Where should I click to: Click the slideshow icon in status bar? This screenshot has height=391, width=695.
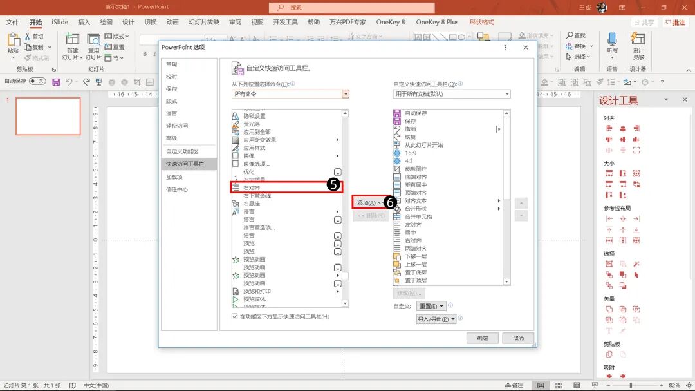point(595,385)
